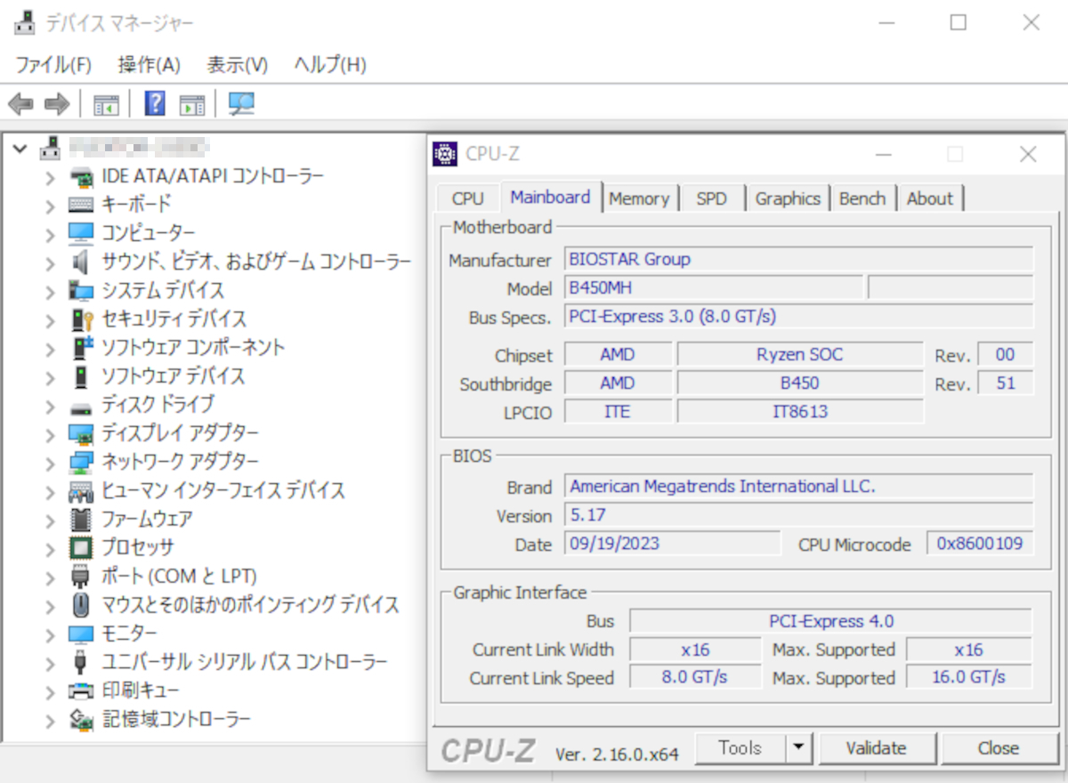Image resolution: width=1068 pixels, height=783 pixels.
Task: Click the scan for hardware changes icon
Action: tap(241, 103)
